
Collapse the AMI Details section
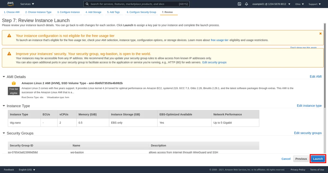[x=4, y=77]
